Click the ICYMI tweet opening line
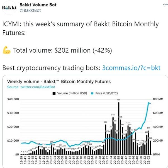The height and width of the screenshot is (168, 168). pyautogui.click(x=80, y=24)
